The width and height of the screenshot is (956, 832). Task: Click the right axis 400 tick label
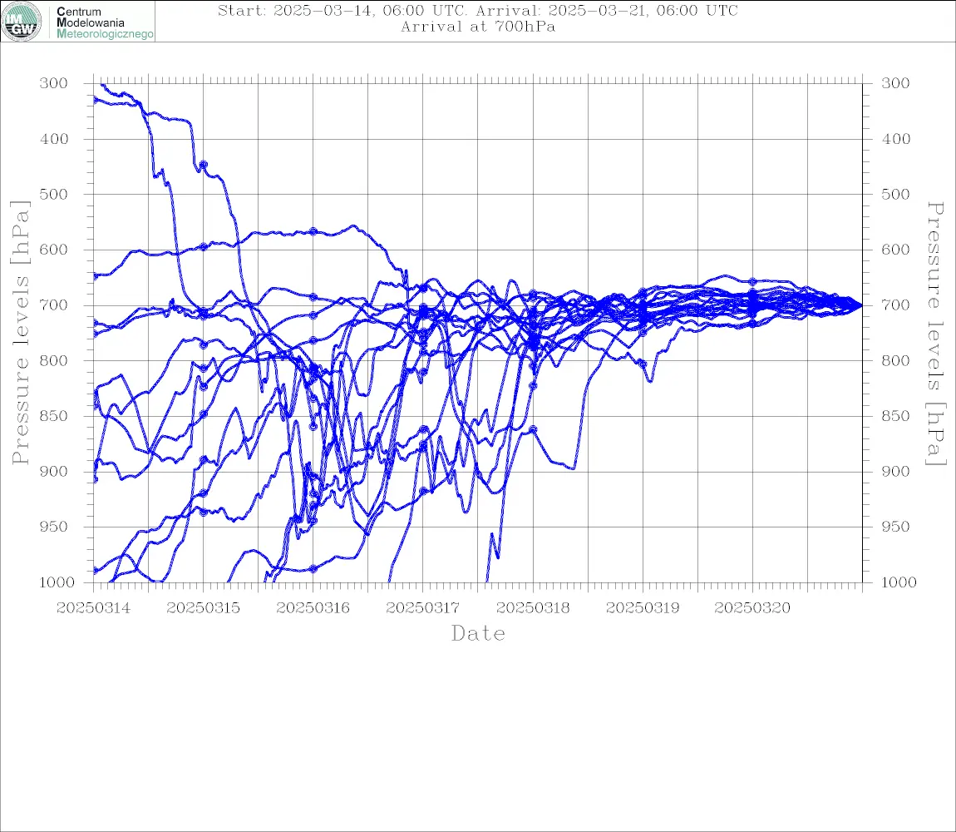point(895,139)
